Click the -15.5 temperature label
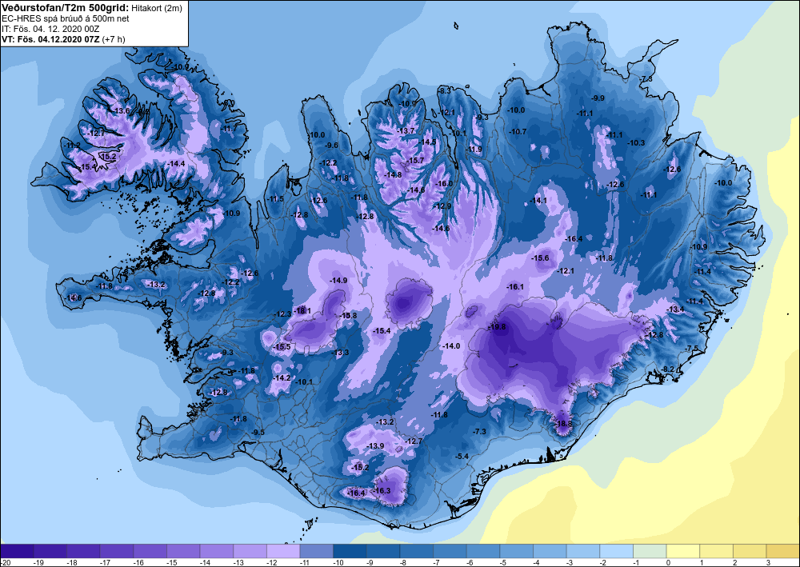This screenshot has height=567, width=800. (282, 347)
